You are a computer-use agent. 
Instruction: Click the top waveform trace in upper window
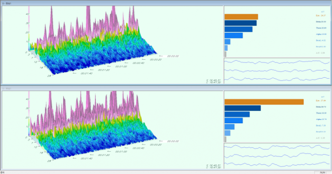277,62
